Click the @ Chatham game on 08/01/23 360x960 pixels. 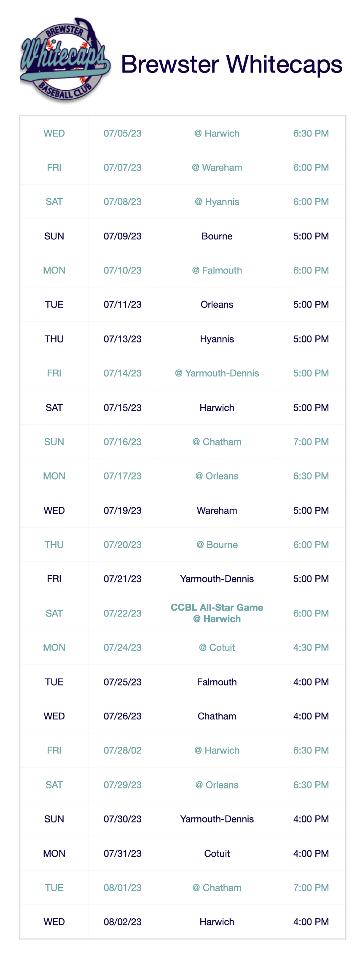[x=217, y=888]
